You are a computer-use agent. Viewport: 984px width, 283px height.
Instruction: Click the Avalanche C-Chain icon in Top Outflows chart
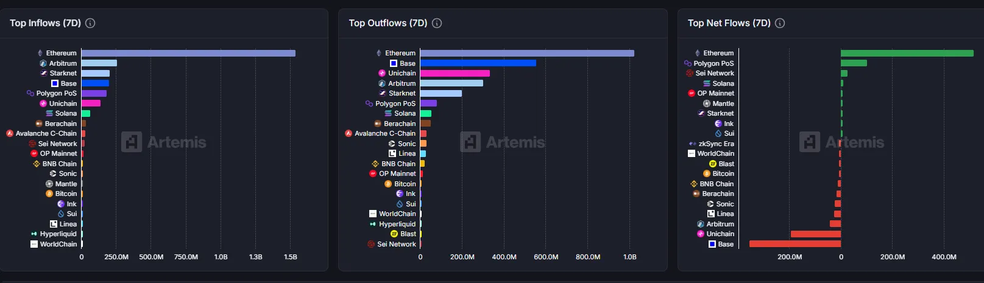tap(349, 133)
